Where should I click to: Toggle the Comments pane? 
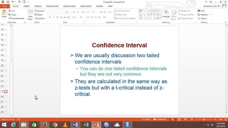pyautogui.click(x=160, y=119)
